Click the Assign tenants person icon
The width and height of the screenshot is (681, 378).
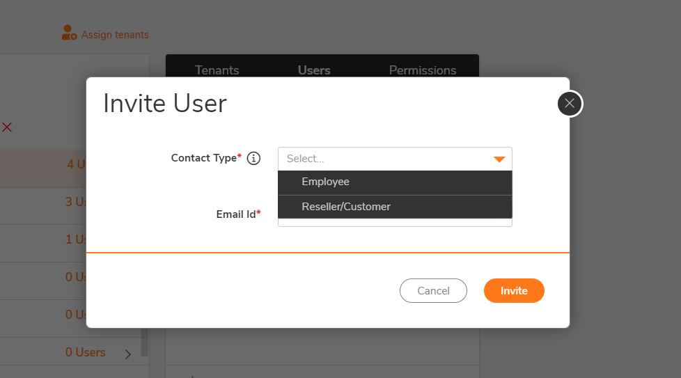click(69, 33)
